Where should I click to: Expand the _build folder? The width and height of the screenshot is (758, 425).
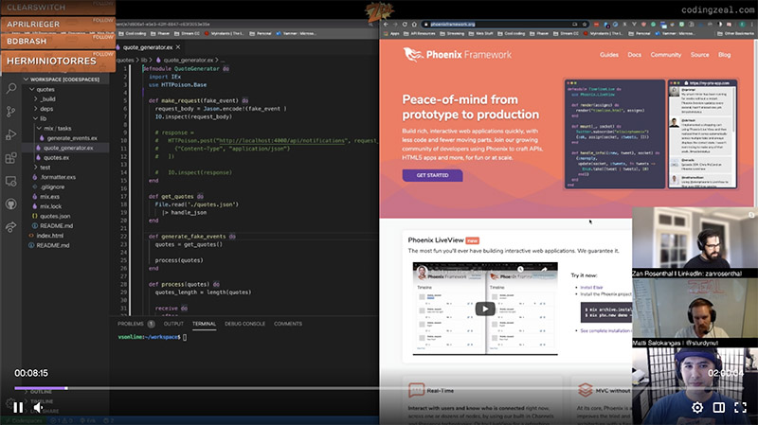point(48,99)
